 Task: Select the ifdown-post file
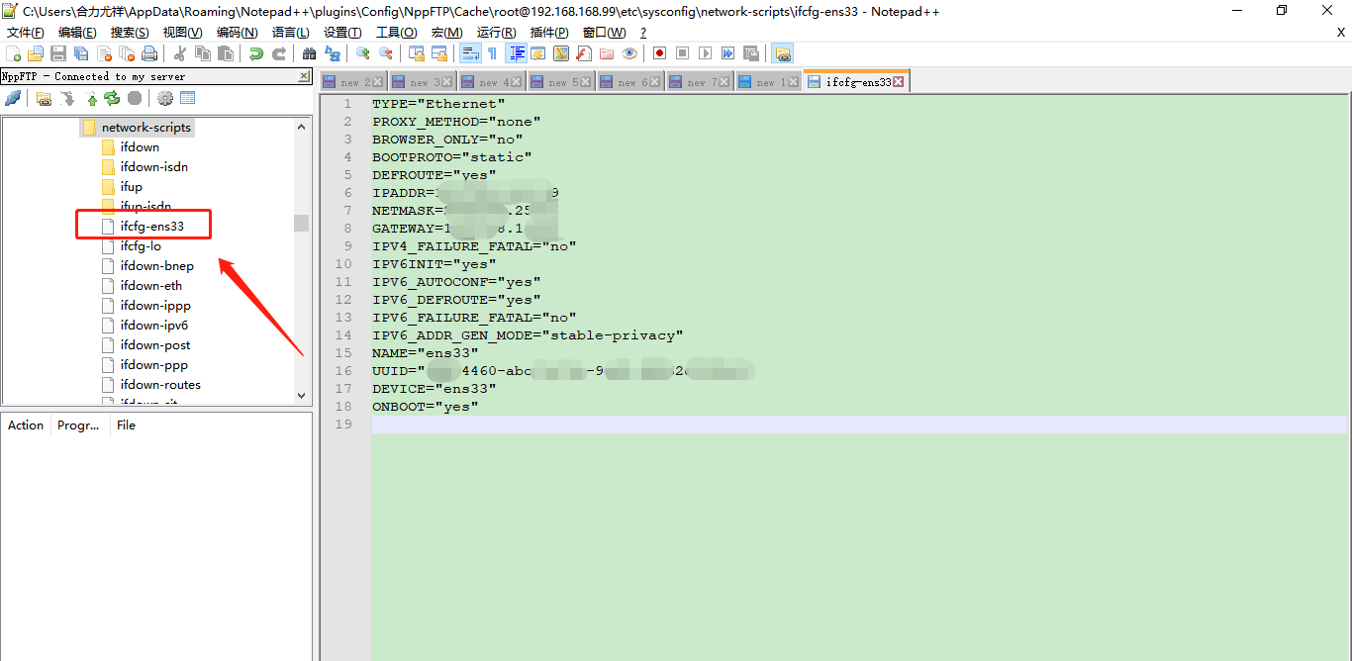click(x=155, y=344)
